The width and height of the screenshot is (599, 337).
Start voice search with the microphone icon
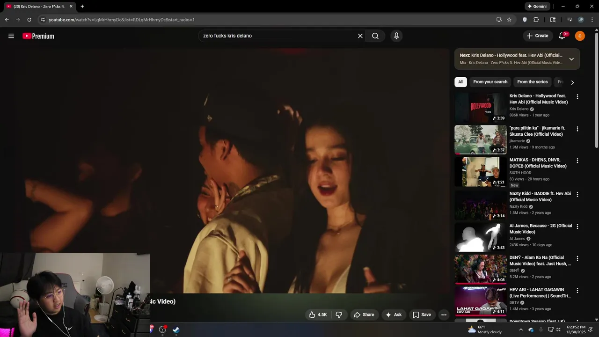pos(396,36)
